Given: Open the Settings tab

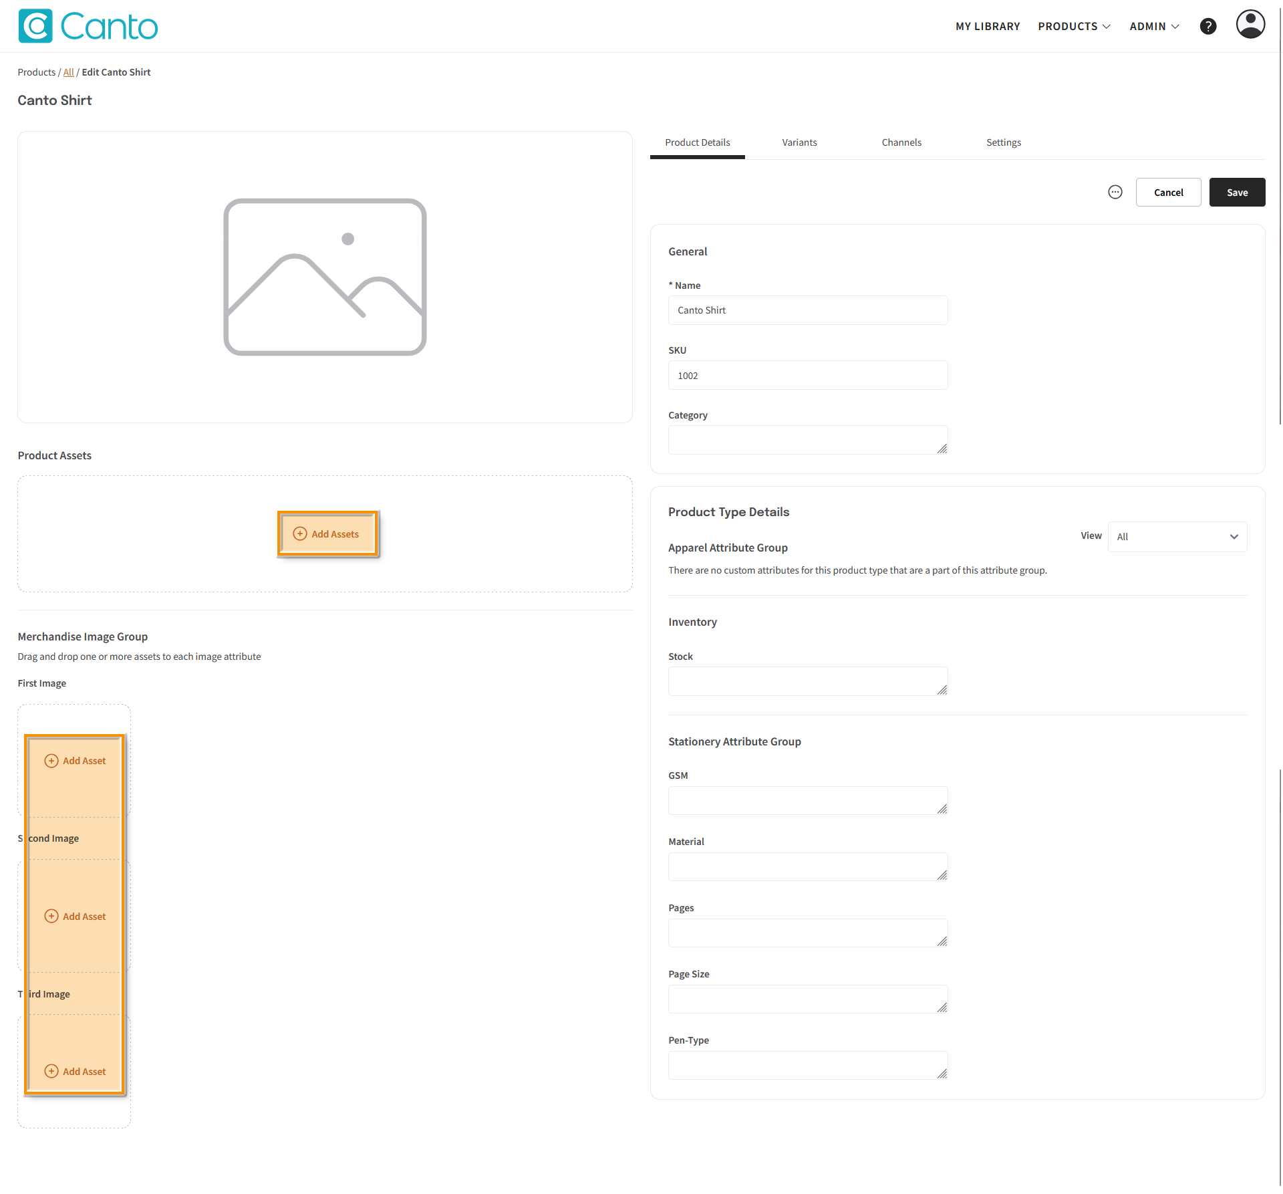Looking at the screenshot, I should point(1003,142).
